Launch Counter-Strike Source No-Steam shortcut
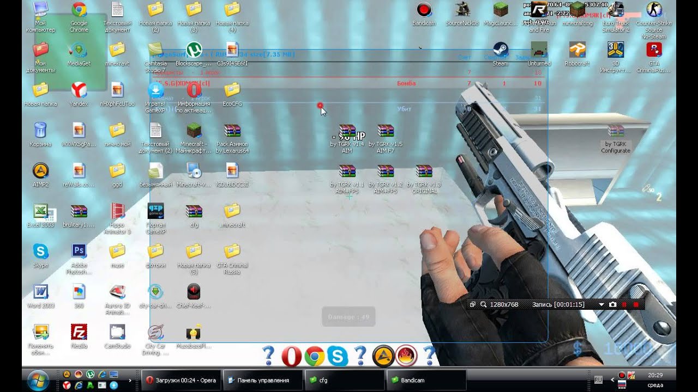 click(654, 9)
